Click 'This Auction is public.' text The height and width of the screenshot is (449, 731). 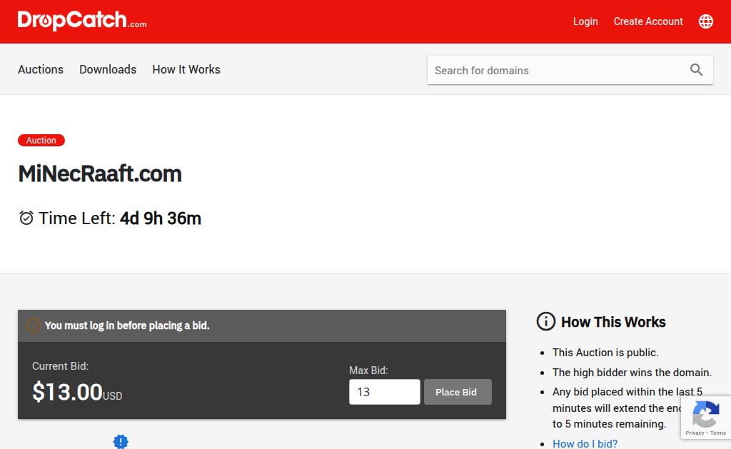coord(605,353)
